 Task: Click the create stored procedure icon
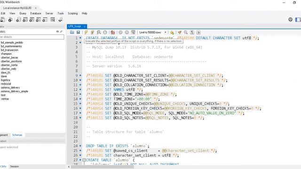pos(39,20)
